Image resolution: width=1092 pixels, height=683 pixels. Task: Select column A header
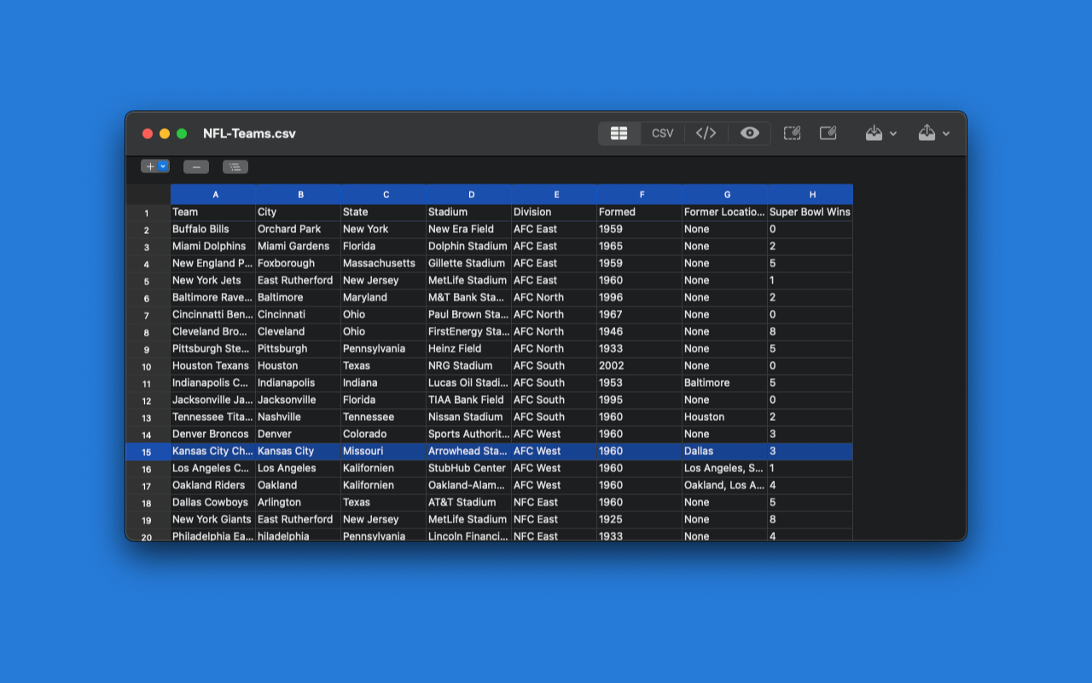215,195
